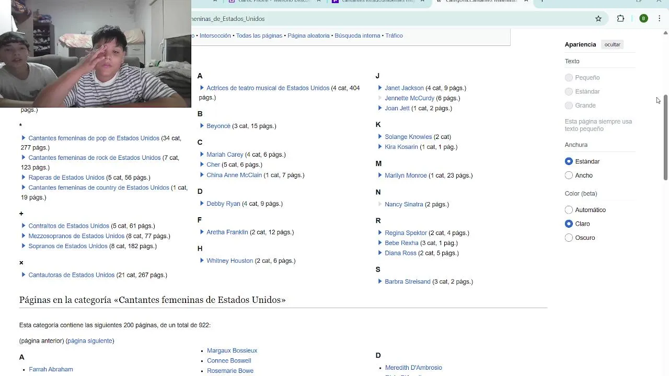Open the Intersección link
Screen dimensions: 669x376
(215, 36)
